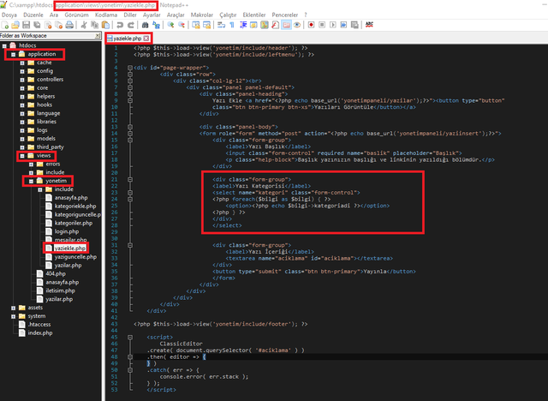This screenshot has width=548, height=401.
Task: Open Find with the binoculars icon
Action: 145,25
